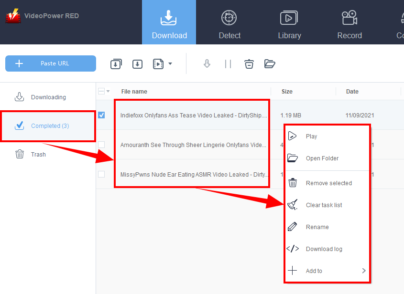Choose Download log in the context menu
The image size is (404, 294).
point(327,249)
